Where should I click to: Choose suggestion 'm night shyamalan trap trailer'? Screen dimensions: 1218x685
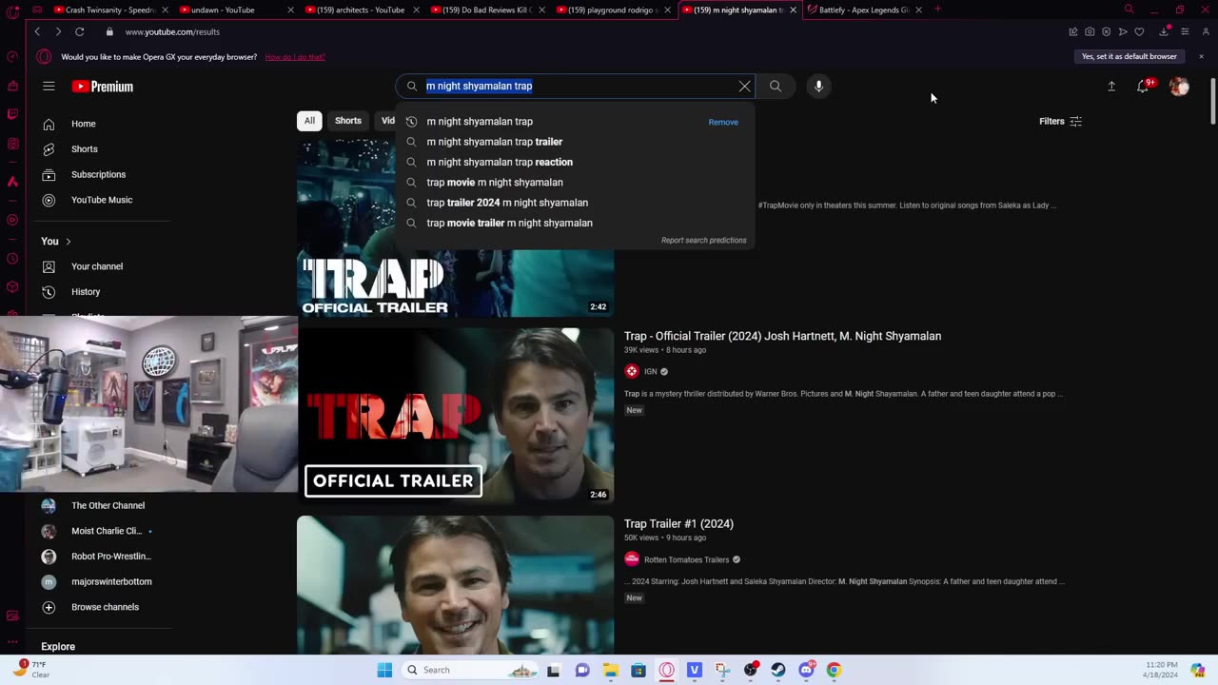(x=575, y=142)
